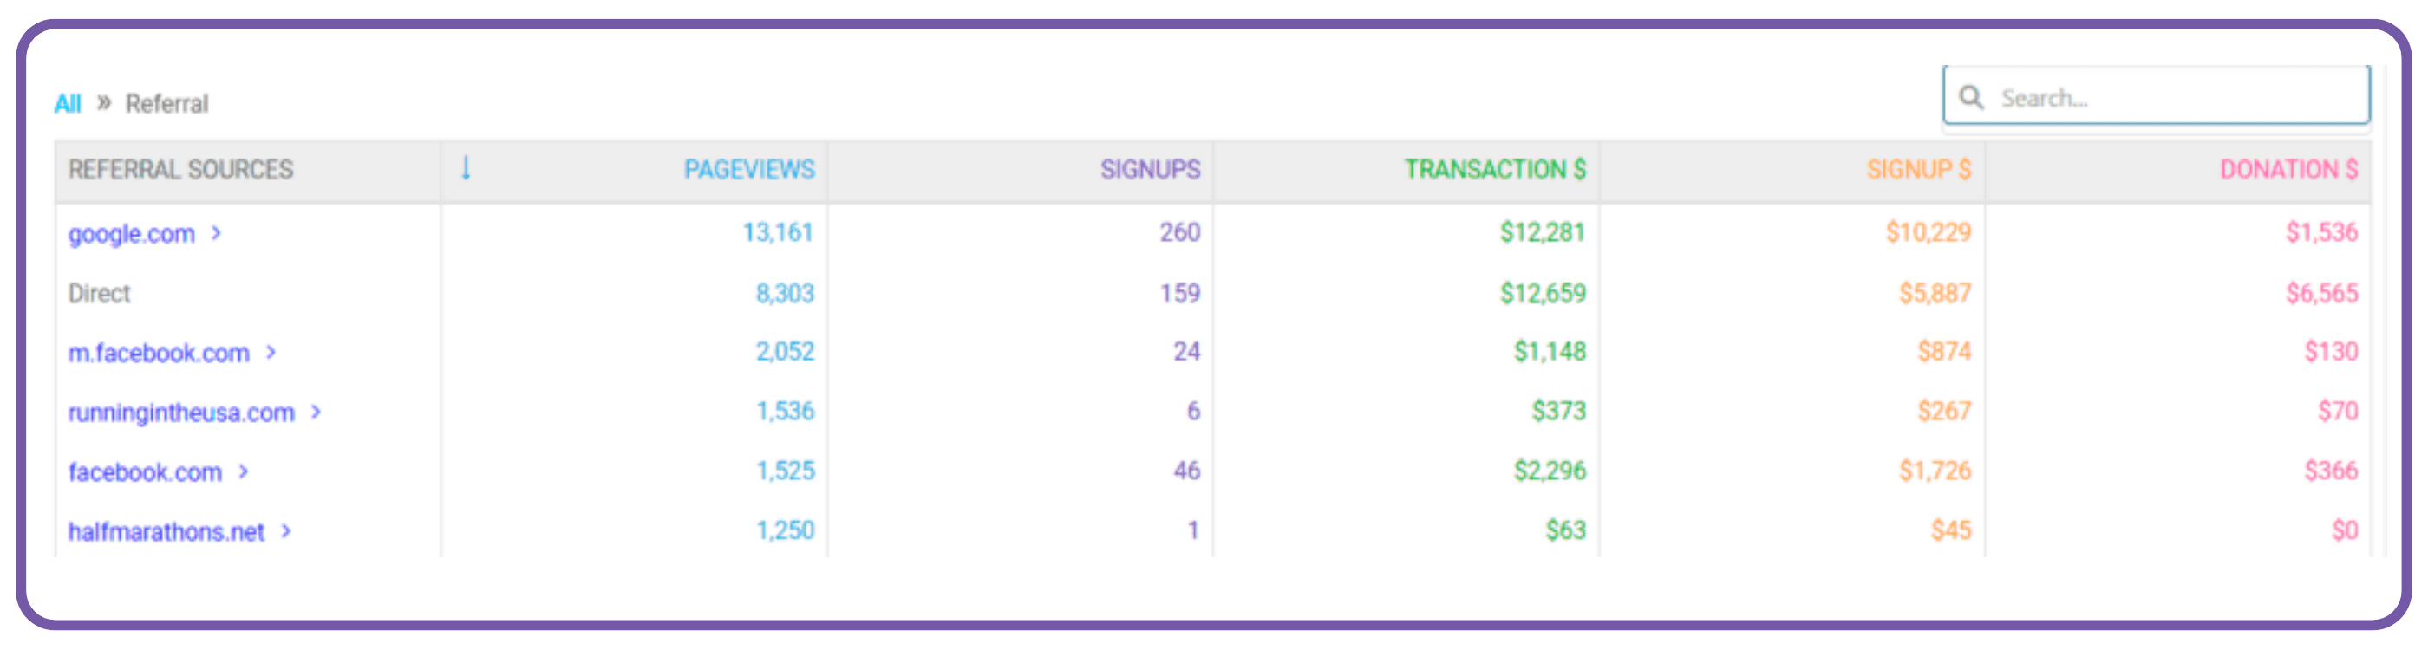This screenshot has height=650, width=2428.
Task: Go to All in breadcrumb
Action: (68, 104)
